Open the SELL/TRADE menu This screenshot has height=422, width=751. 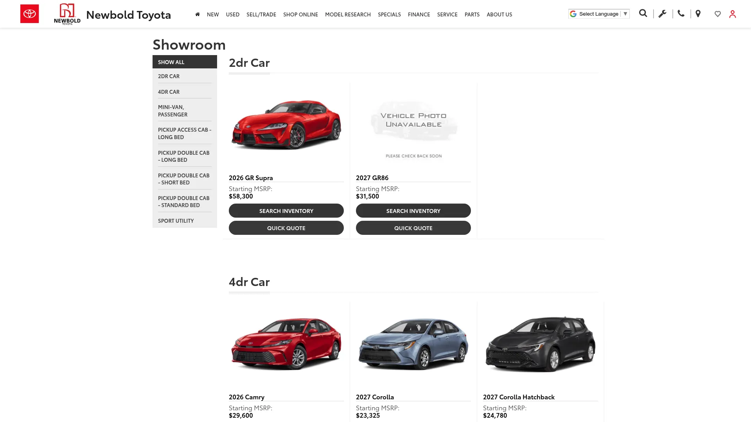[x=261, y=14]
